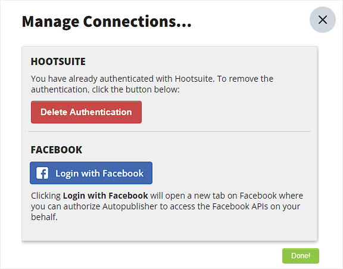The height and width of the screenshot is (269, 343).
Task: Click empty gray panel area below Facebook description
Action: (169, 231)
